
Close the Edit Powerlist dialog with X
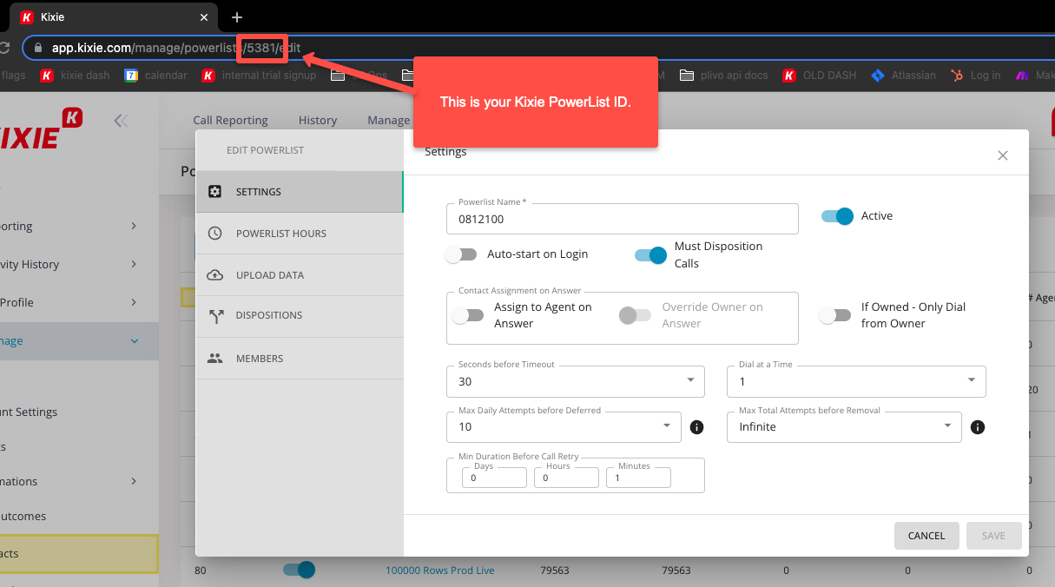[1003, 155]
